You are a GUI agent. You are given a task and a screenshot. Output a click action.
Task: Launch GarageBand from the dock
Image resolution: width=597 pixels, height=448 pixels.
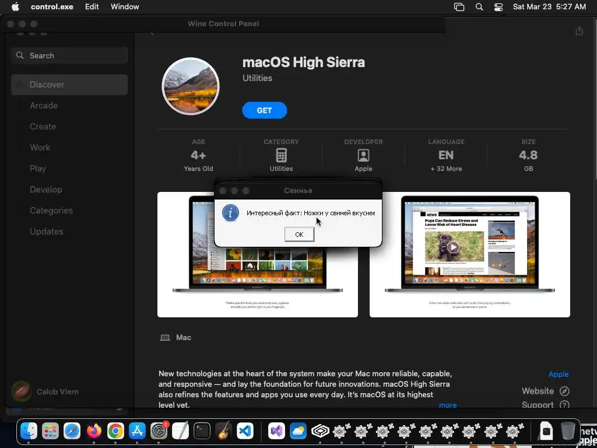(223, 431)
